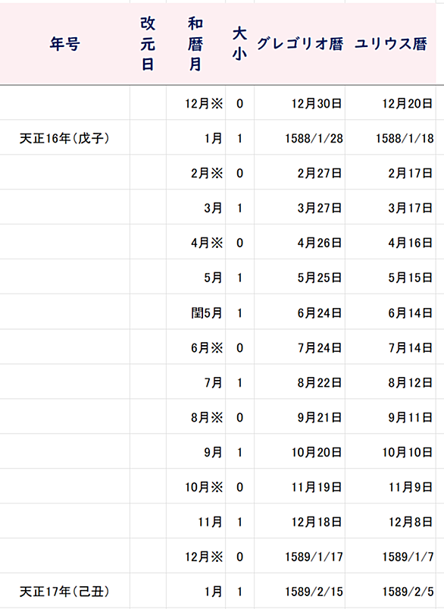Click the 天正16年(戊子) cell

pos(65,138)
